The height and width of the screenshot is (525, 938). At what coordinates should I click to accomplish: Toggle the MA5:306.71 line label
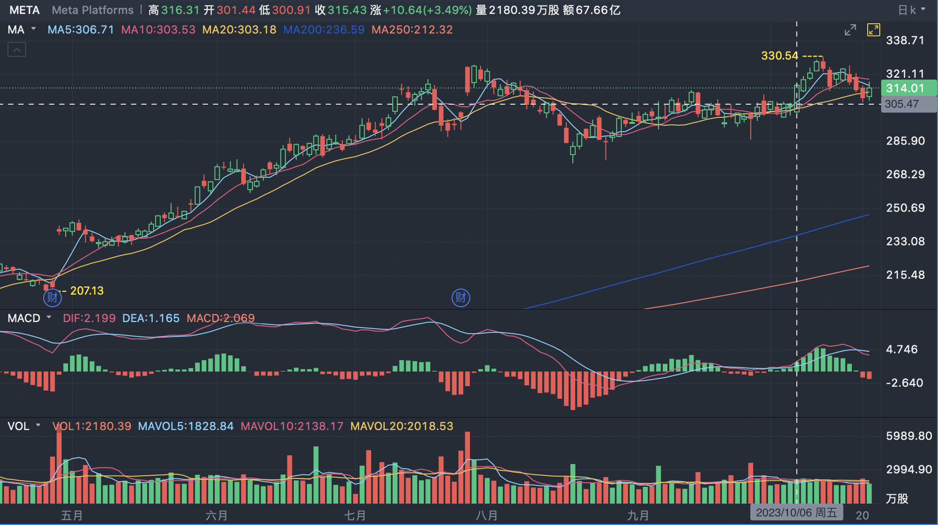point(81,30)
